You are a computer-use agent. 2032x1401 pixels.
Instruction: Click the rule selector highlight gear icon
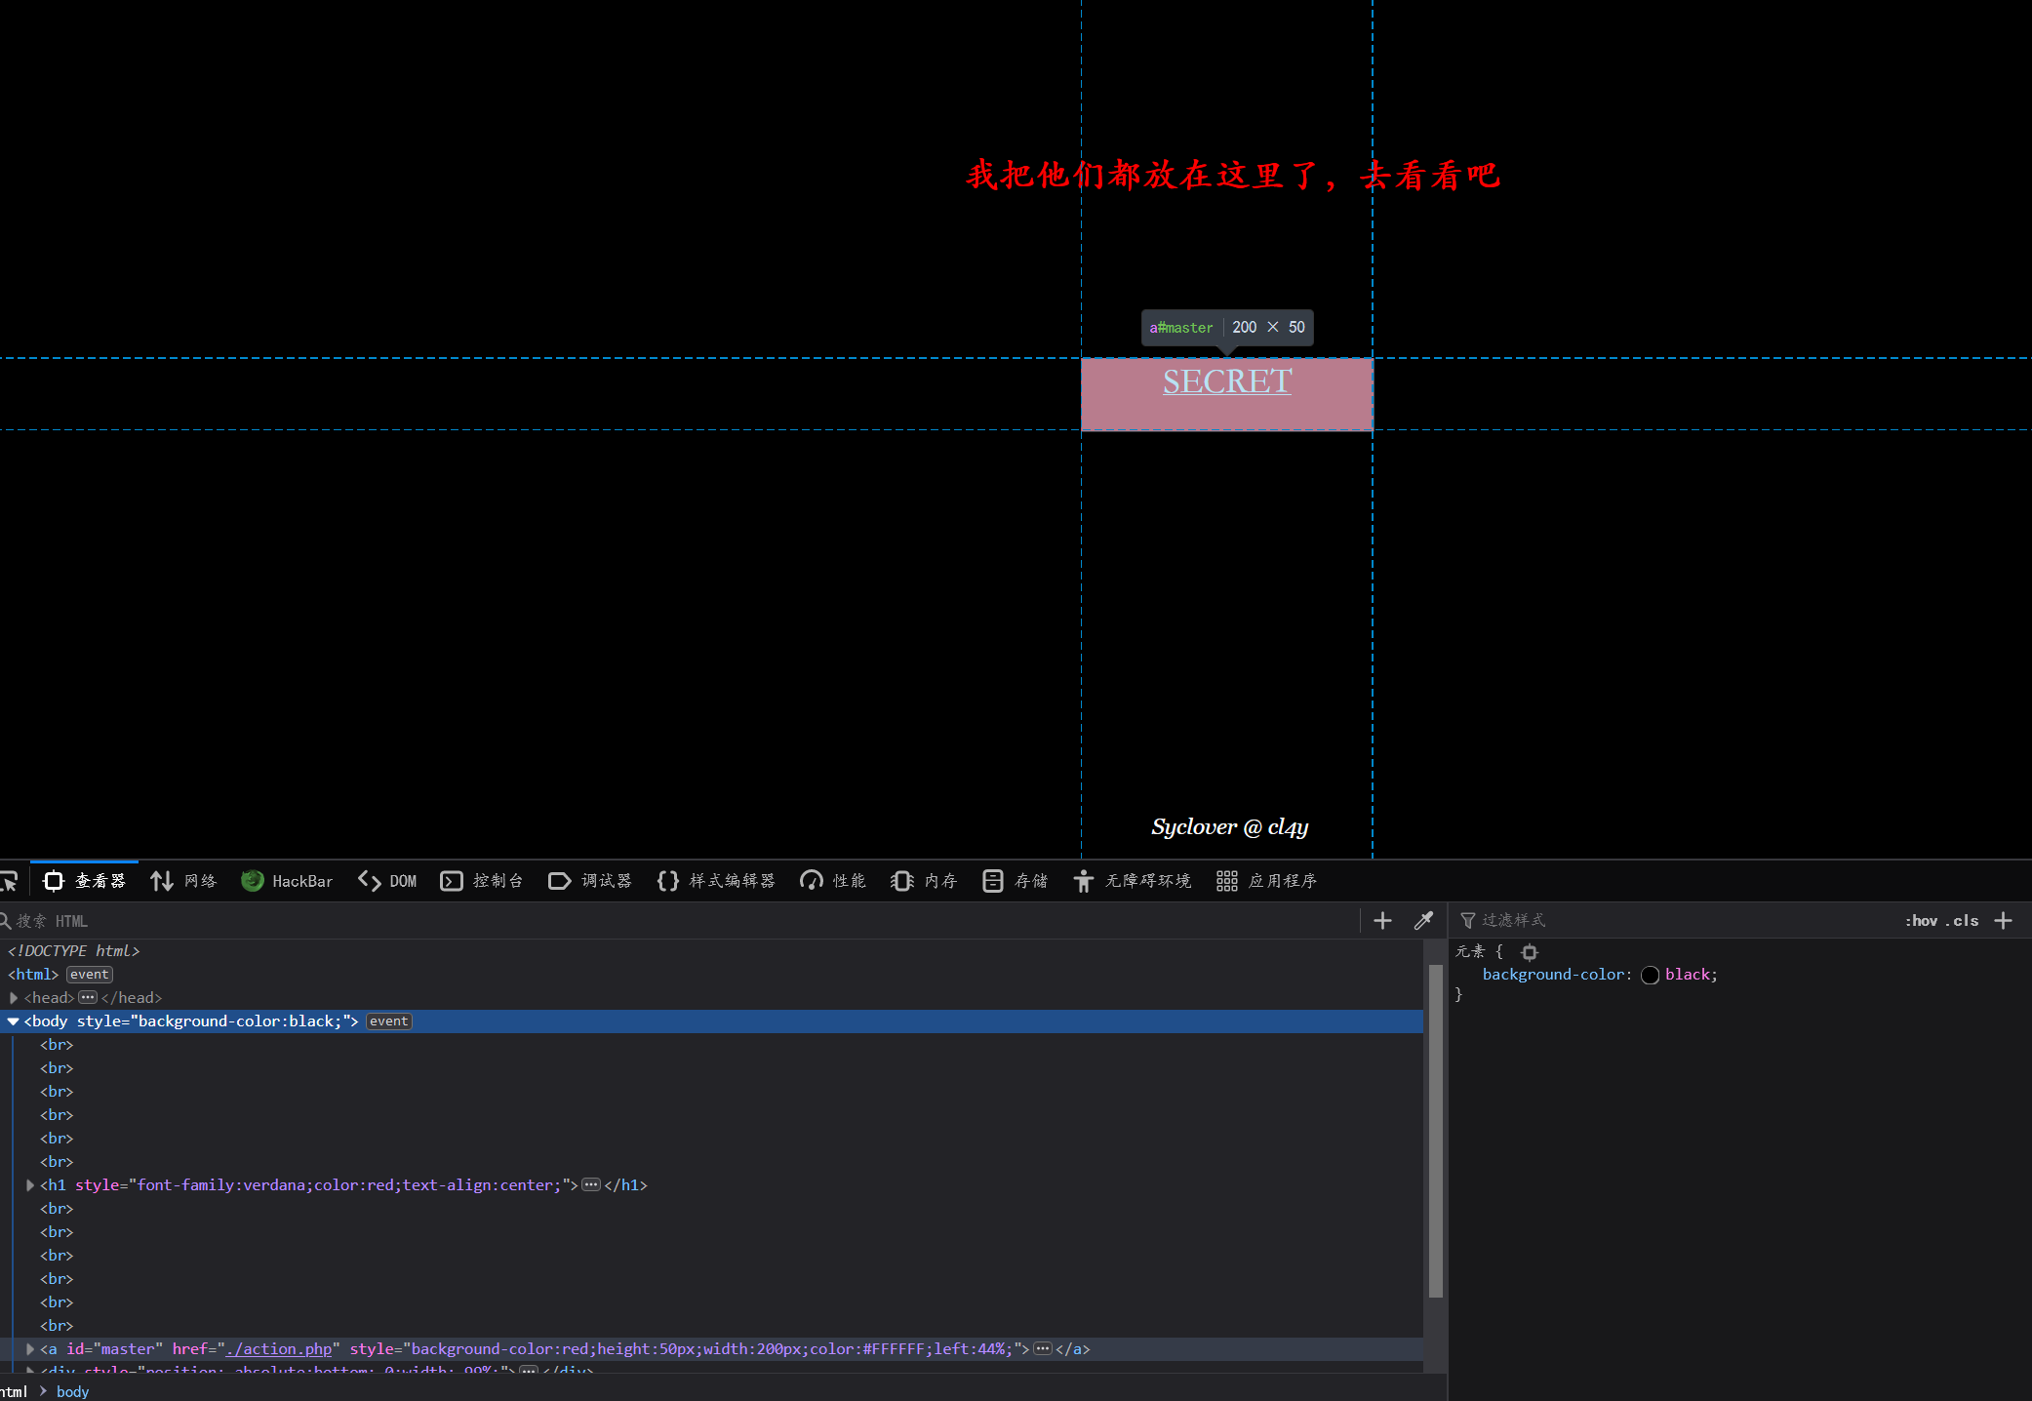(1530, 952)
